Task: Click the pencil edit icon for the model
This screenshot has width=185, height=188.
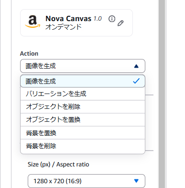Action: point(120,23)
